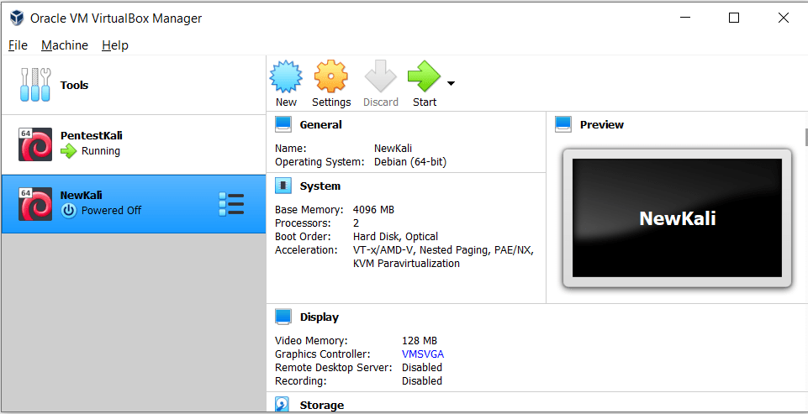Open Settings via the orange gear icon
The height and width of the screenshot is (414, 808).
click(331, 77)
